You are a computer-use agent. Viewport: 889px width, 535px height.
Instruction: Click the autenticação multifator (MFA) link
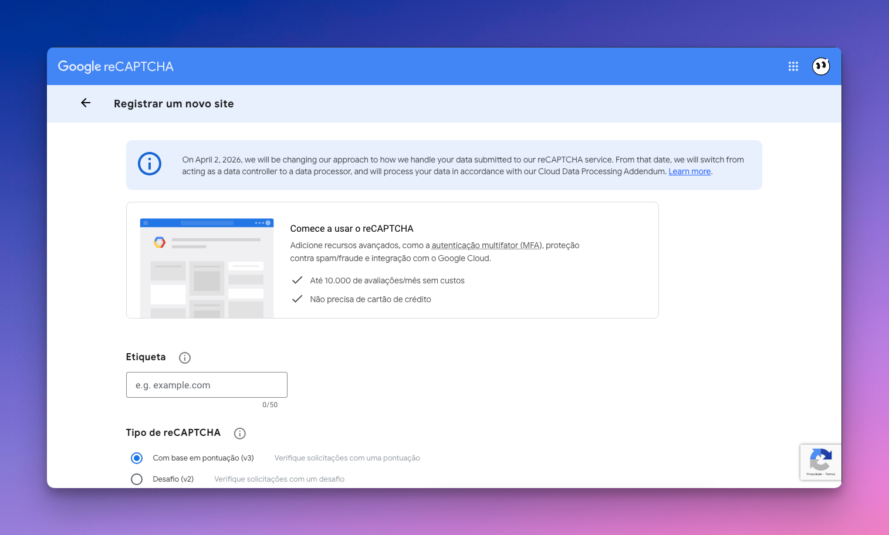[486, 246]
